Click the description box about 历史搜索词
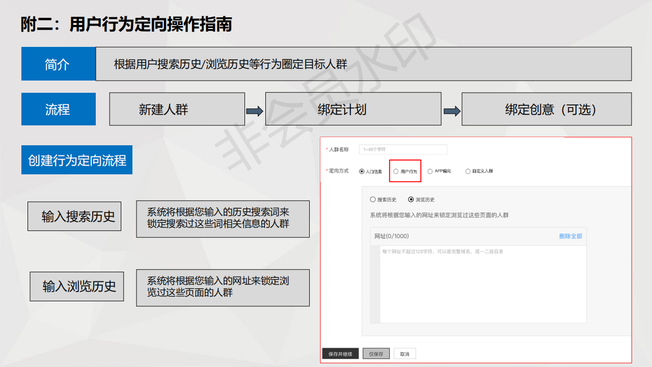 (x=223, y=219)
